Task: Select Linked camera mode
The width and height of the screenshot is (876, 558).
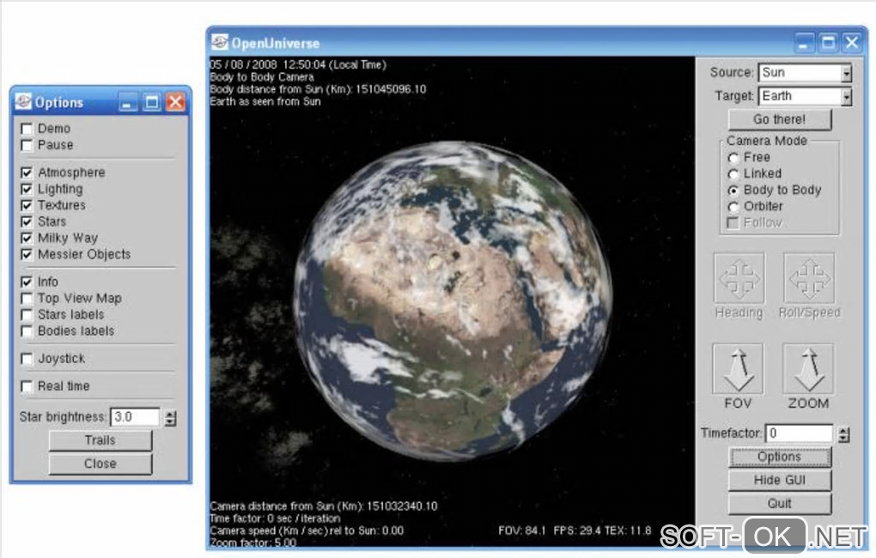Action: point(733,174)
